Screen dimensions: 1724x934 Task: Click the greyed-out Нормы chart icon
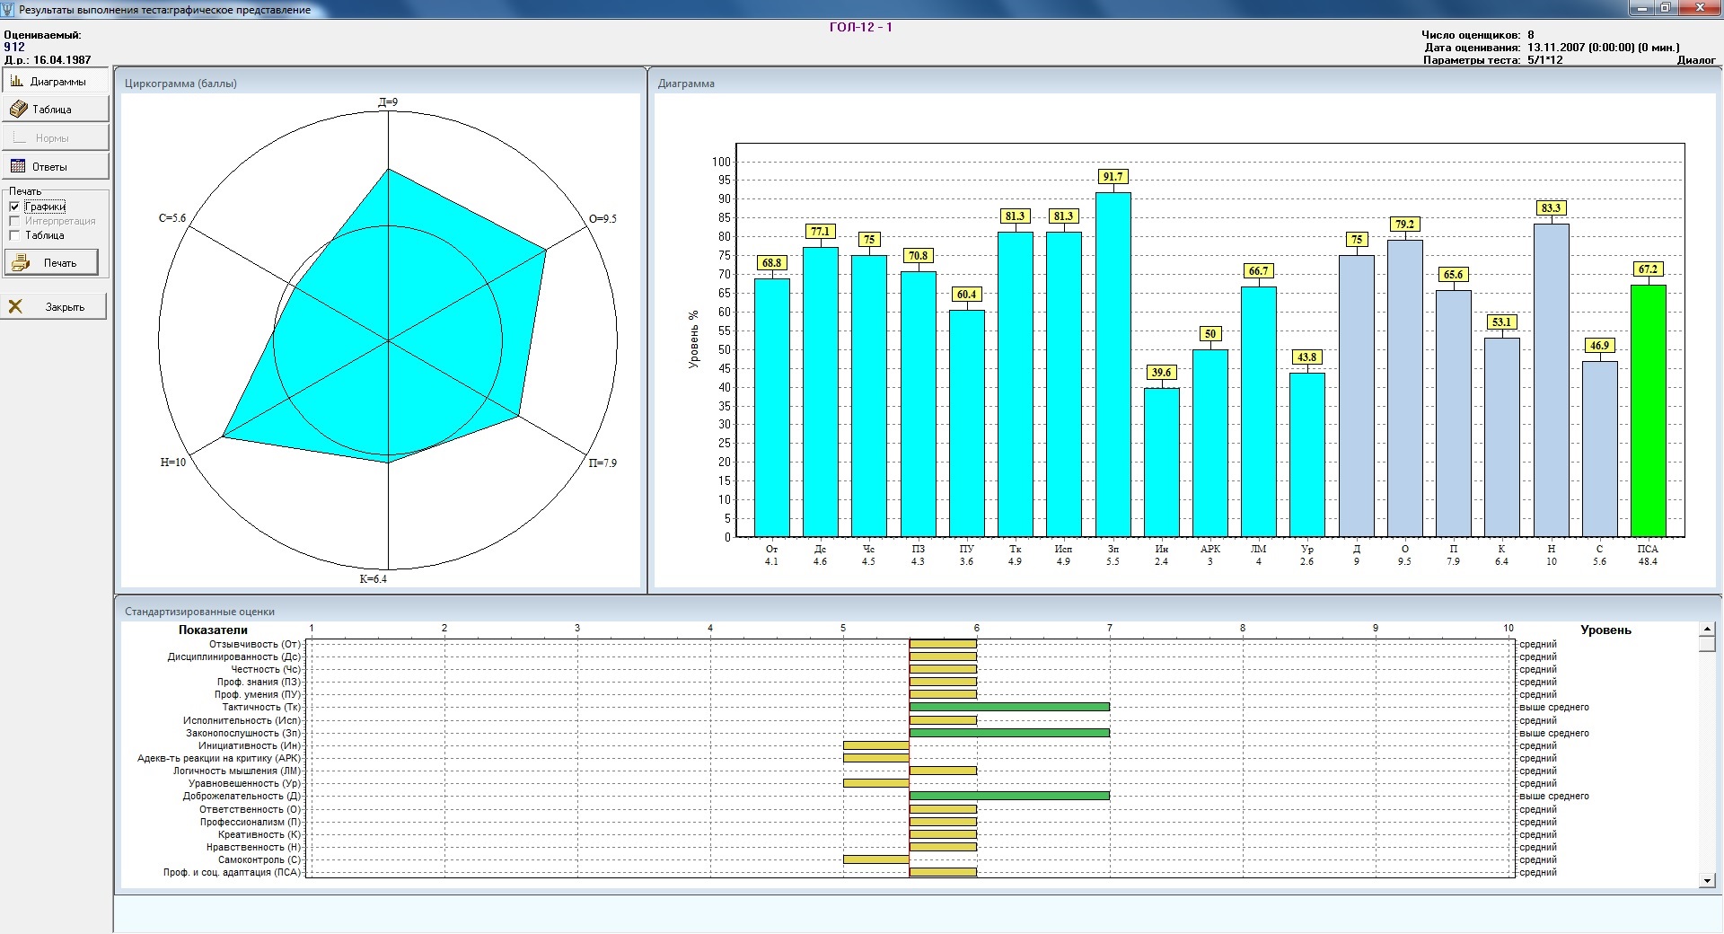[x=20, y=137]
